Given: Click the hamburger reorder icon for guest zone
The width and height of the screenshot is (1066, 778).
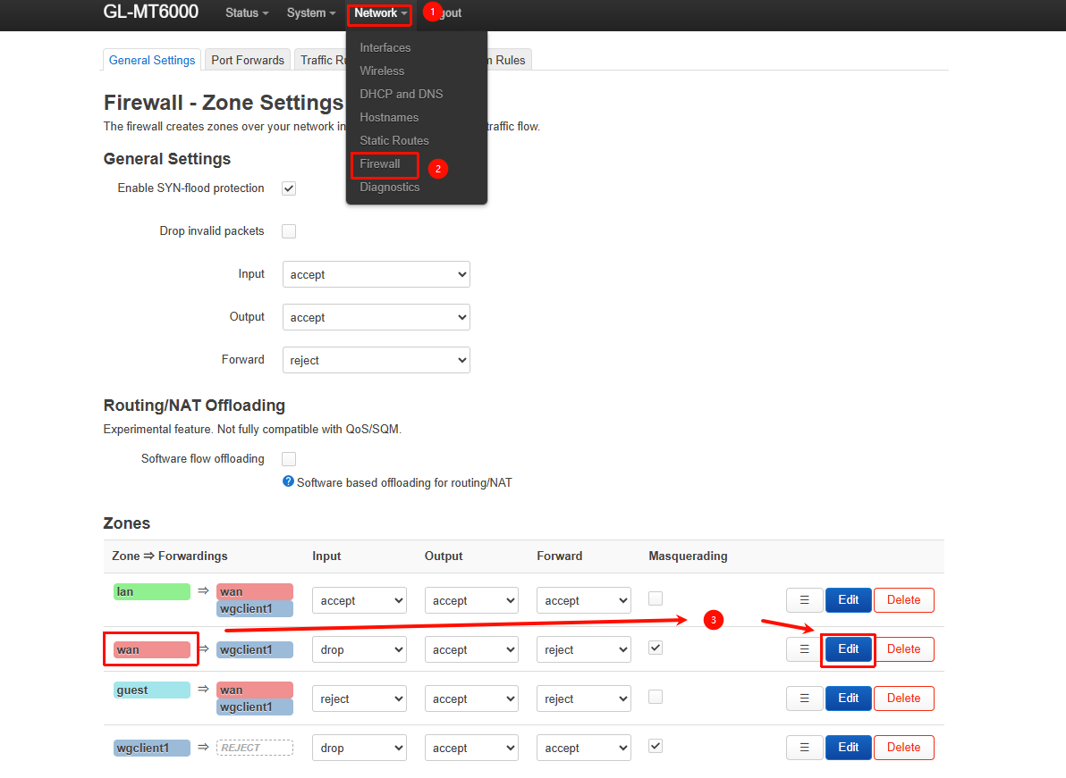Looking at the screenshot, I should tap(804, 699).
